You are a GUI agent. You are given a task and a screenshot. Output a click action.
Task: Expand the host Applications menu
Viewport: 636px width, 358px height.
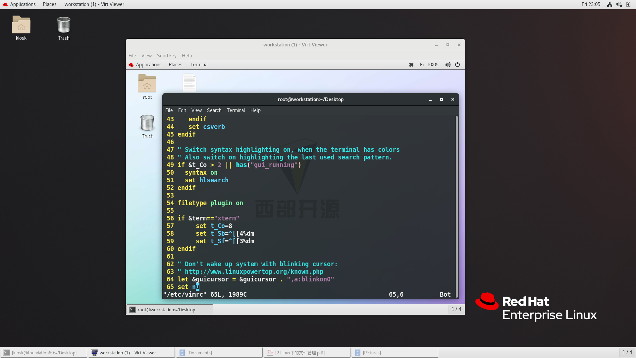coord(23,4)
